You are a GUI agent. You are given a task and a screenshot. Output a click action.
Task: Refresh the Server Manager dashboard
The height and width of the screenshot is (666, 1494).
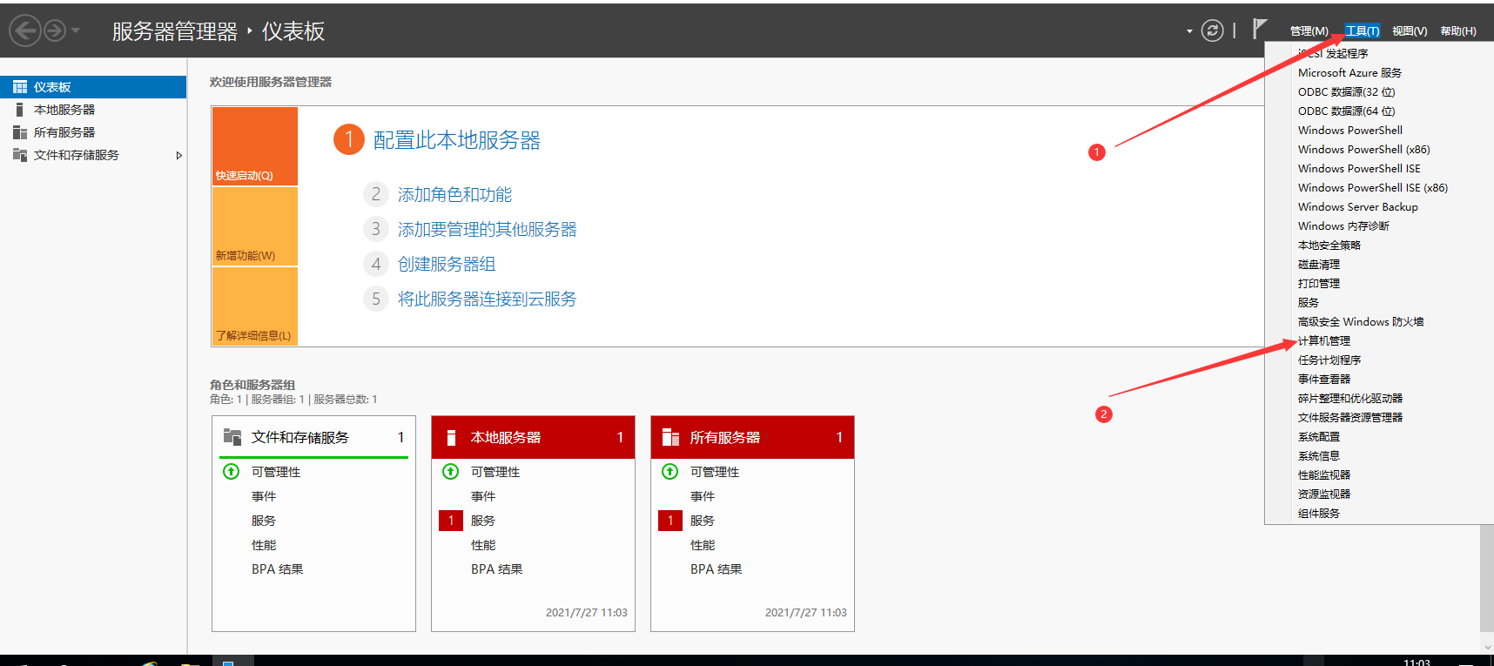coord(1212,30)
